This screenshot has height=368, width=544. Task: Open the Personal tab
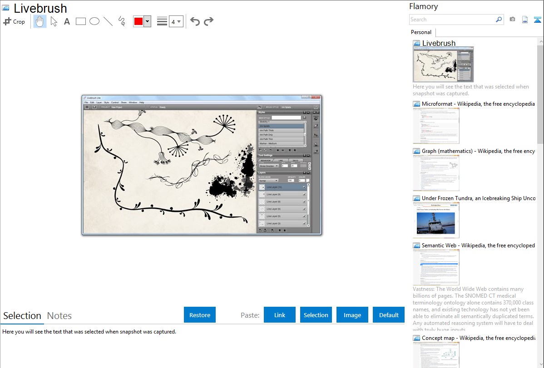tap(421, 32)
